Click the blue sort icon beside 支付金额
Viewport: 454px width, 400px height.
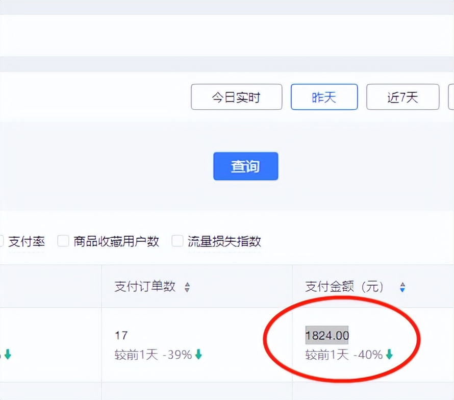click(402, 287)
